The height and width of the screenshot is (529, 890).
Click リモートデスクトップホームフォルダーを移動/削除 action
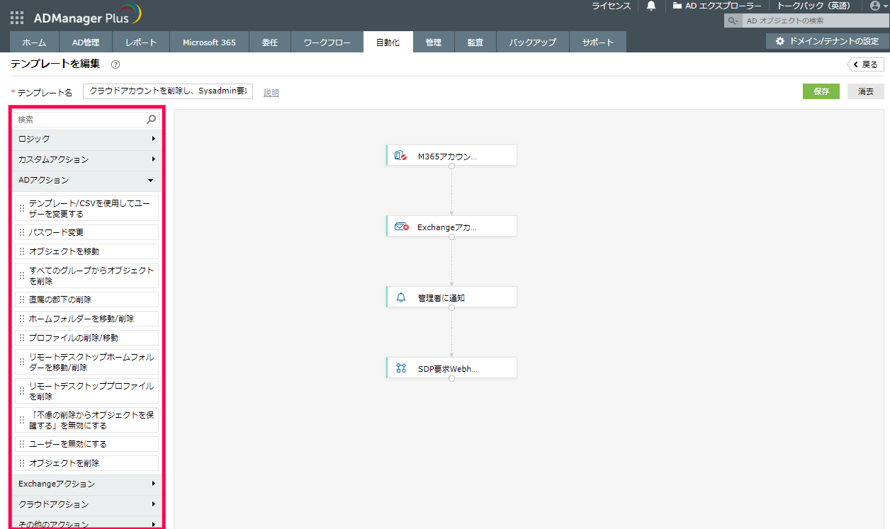86,362
